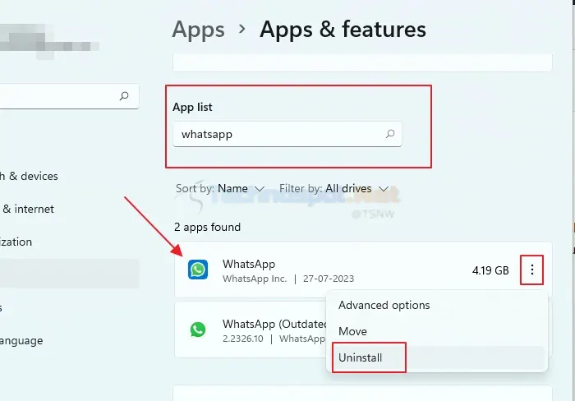The width and height of the screenshot is (575, 401).
Task: Click the WhatsApp blue app icon
Action: point(198,270)
